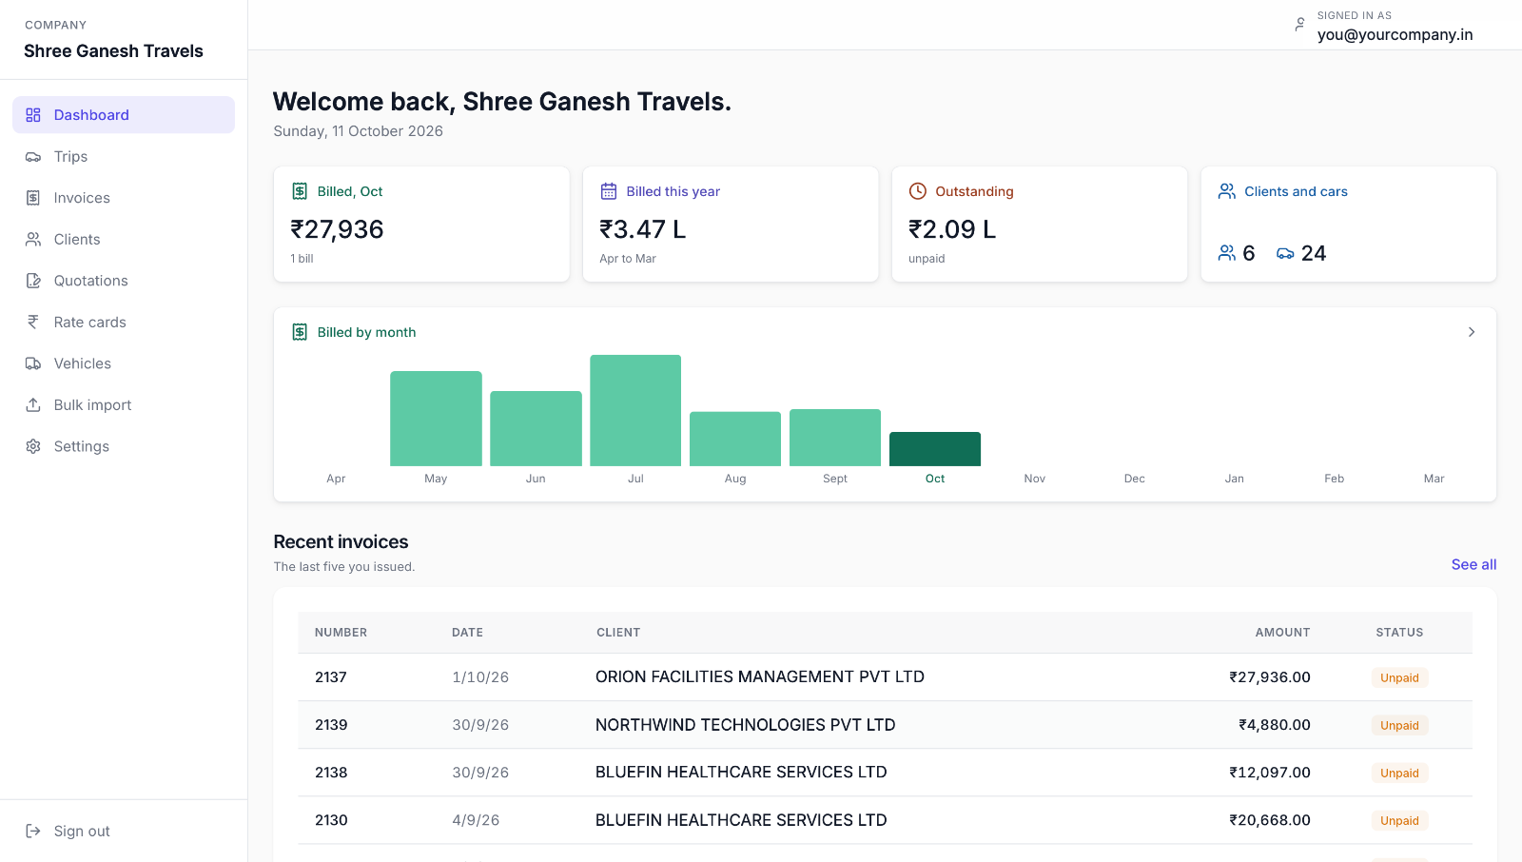Click ORION FACILITIES MANAGEMENT PVT LTD client

760,677
